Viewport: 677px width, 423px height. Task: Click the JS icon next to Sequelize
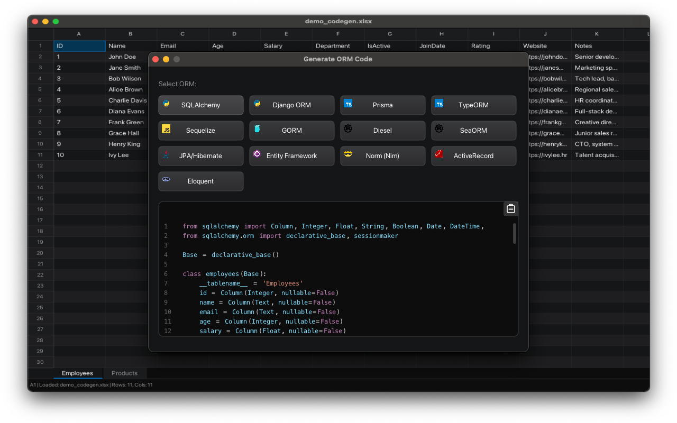[x=166, y=129]
